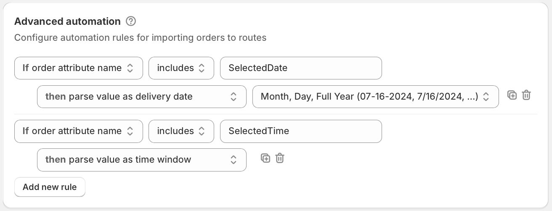
Task: Click the SelectedTime text field
Action: pos(301,131)
